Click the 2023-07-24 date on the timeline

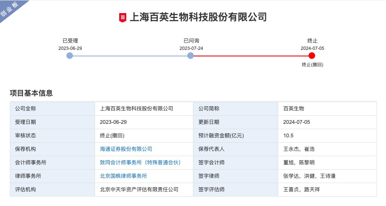tap(191, 48)
